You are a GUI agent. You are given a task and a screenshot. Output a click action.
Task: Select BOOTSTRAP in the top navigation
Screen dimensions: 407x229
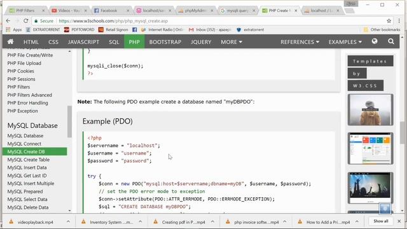165,42
